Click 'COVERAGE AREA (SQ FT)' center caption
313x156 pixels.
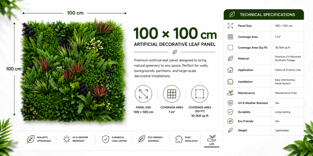pyautogui.click(x=200, y=109)
